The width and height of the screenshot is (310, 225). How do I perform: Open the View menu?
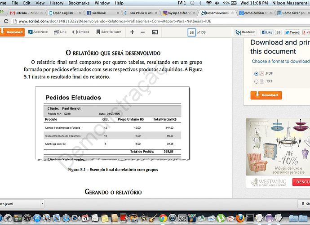[x=40, y=3]
